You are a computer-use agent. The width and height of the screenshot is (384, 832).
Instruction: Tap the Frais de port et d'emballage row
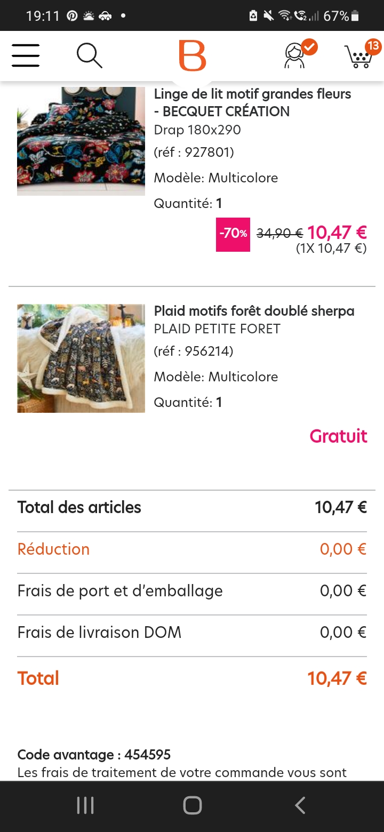point(192,591)
